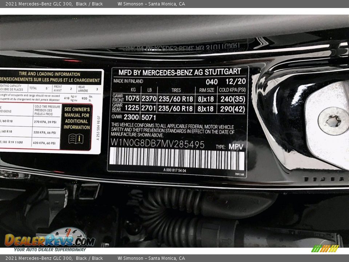This screenshot has width=349, height=262.
Task: Click the owner's manual book icon
Action: (x=76, y=139)
